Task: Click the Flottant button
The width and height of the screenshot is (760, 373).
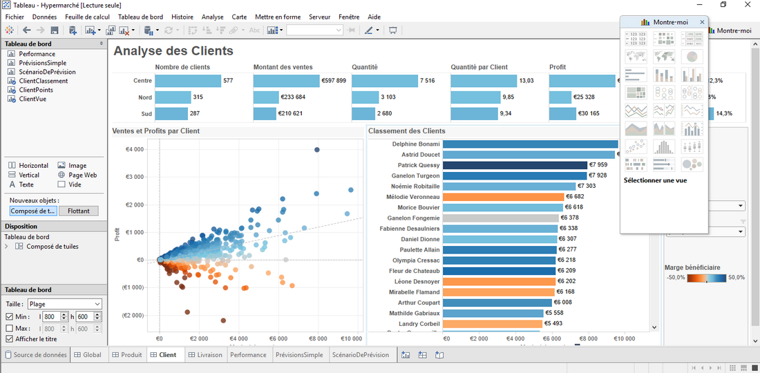Action: pos(79,211)
